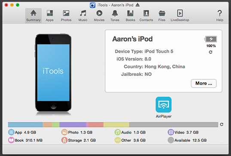Click the Hong Kong, China country value
The height and width of the screenshot is (156, 231).
point(165,66)
